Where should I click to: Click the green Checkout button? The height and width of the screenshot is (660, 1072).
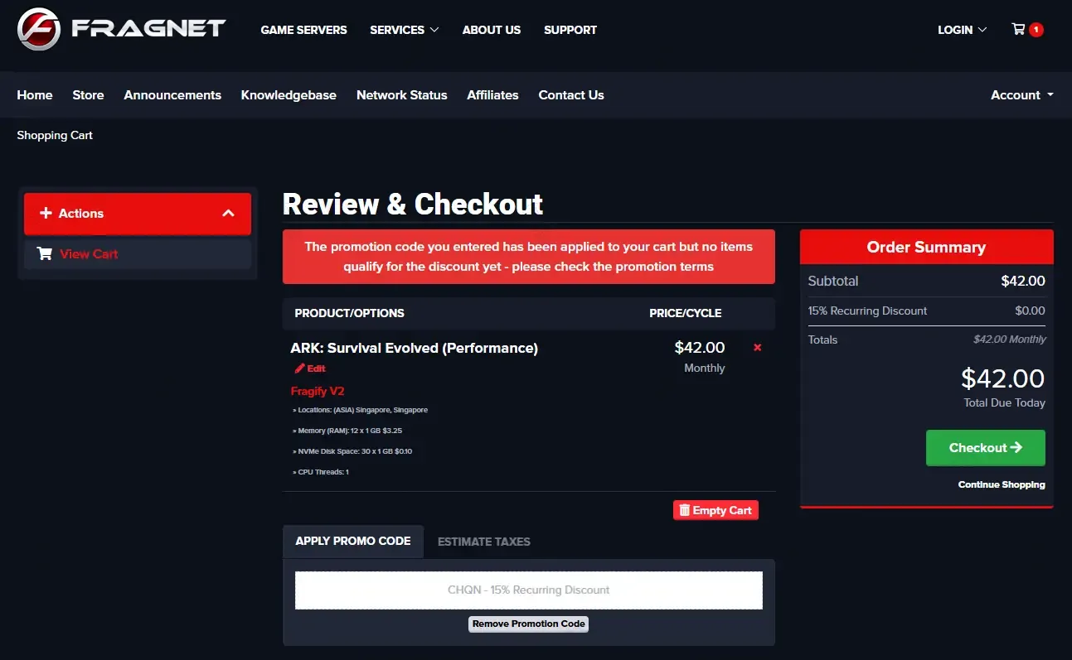986,448
